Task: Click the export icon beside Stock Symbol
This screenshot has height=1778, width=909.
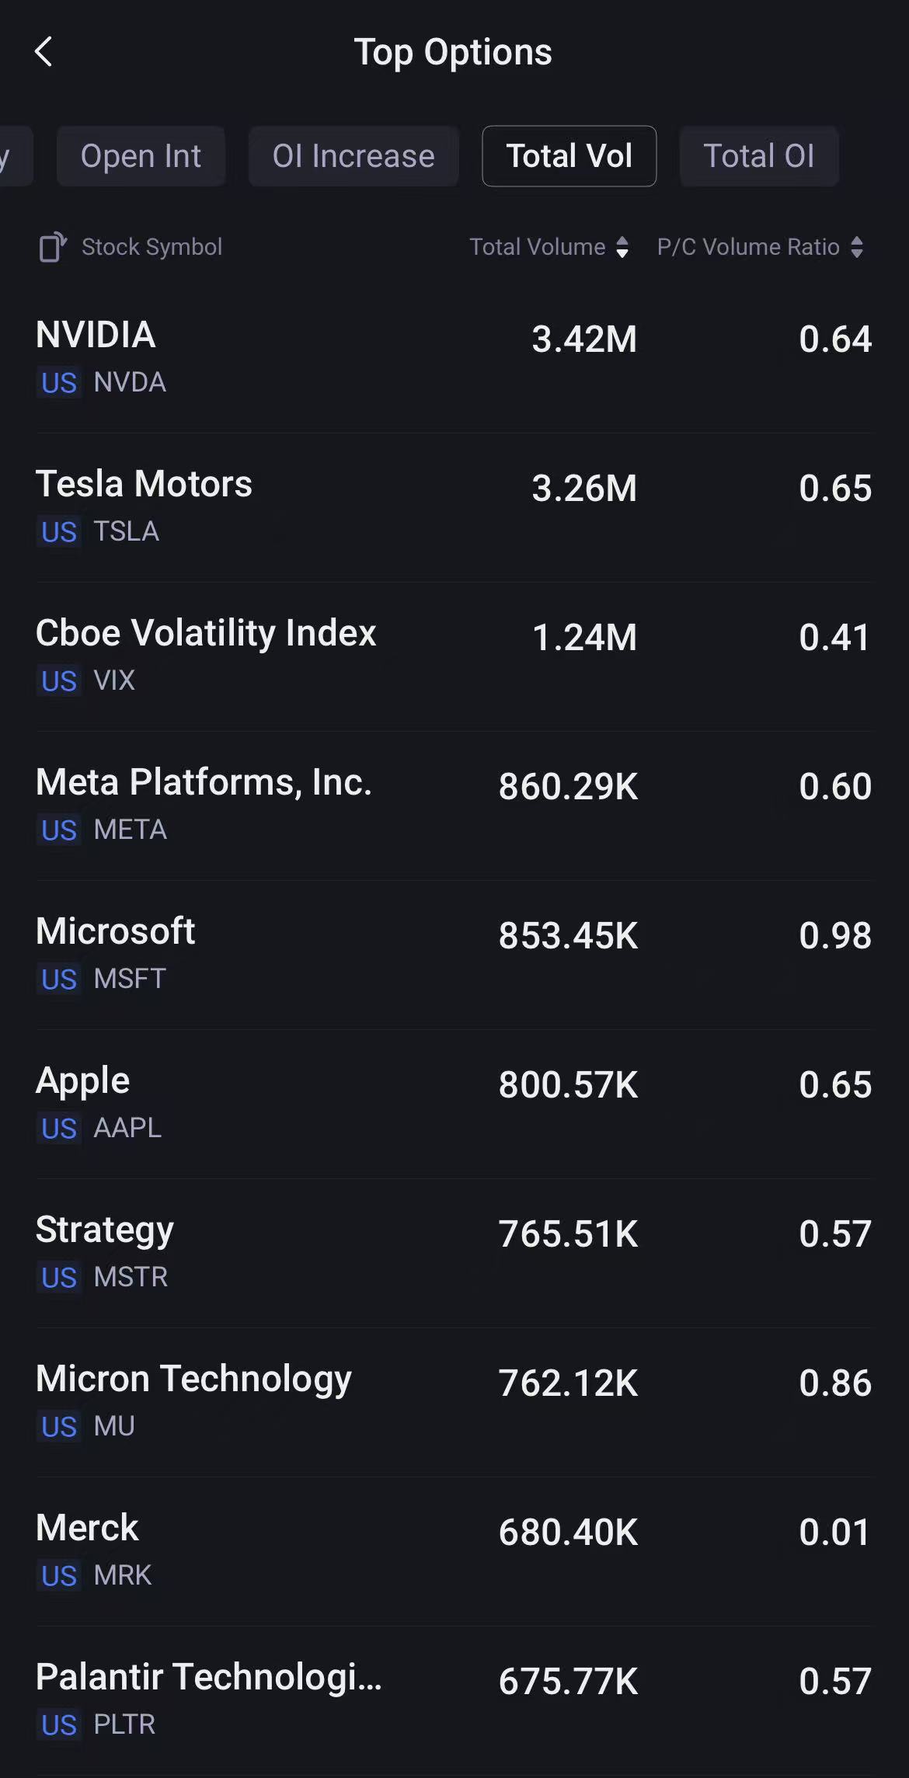Action: 52,247
